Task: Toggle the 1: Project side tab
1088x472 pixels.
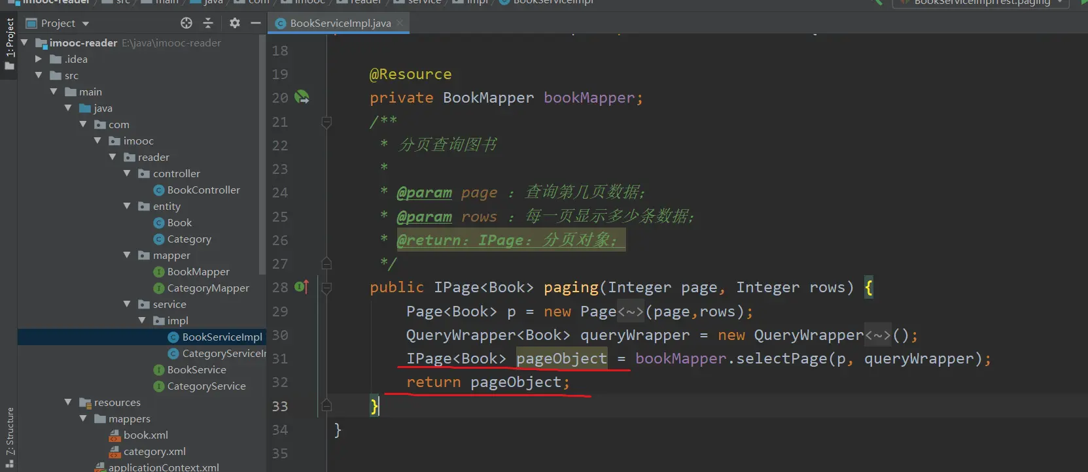Action: coord(9,43)
